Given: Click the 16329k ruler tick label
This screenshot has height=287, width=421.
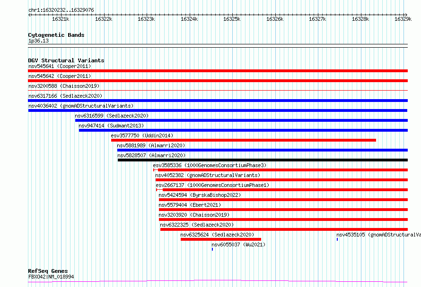Looking at the screenshot, I should tap(403, 19).
